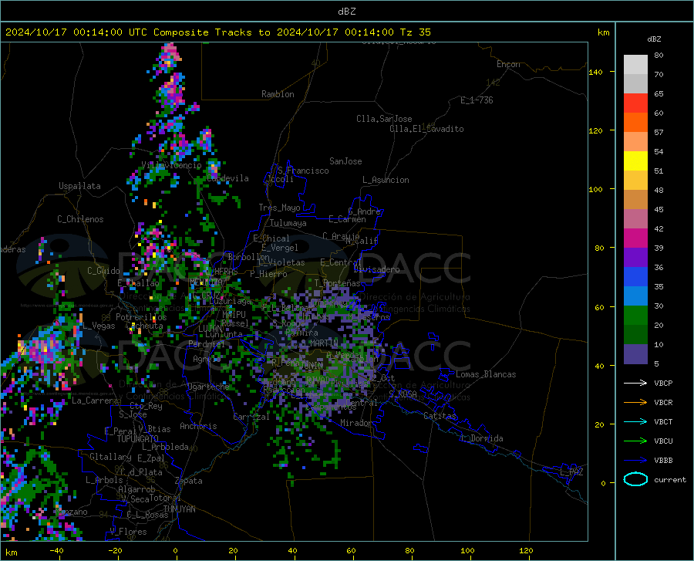Click the orange VBCR arrow in legend
The width and height of the screenshot is (694, 561).
pos(635,402)
